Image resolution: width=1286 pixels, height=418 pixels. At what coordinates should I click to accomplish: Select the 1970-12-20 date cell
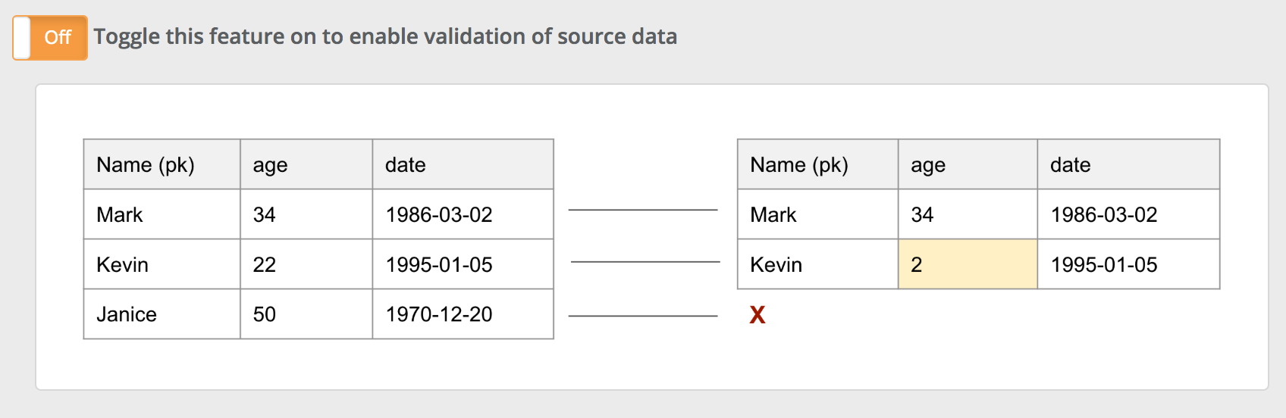click(463, 314)
